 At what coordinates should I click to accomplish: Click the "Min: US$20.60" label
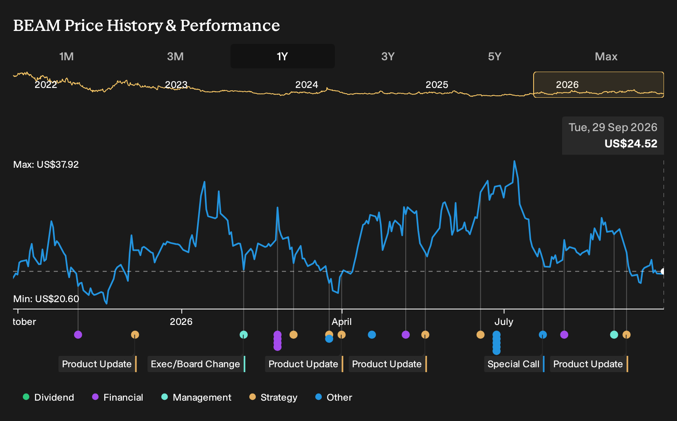(x=46, y=299)
